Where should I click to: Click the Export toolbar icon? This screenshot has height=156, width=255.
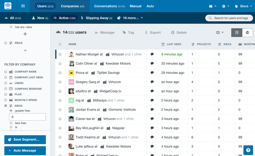point(146,33)
